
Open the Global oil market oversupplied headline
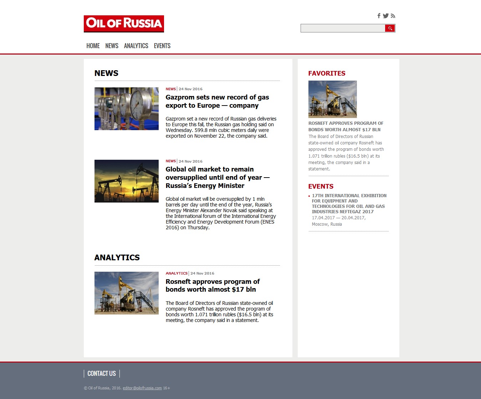tap(218, 178)
